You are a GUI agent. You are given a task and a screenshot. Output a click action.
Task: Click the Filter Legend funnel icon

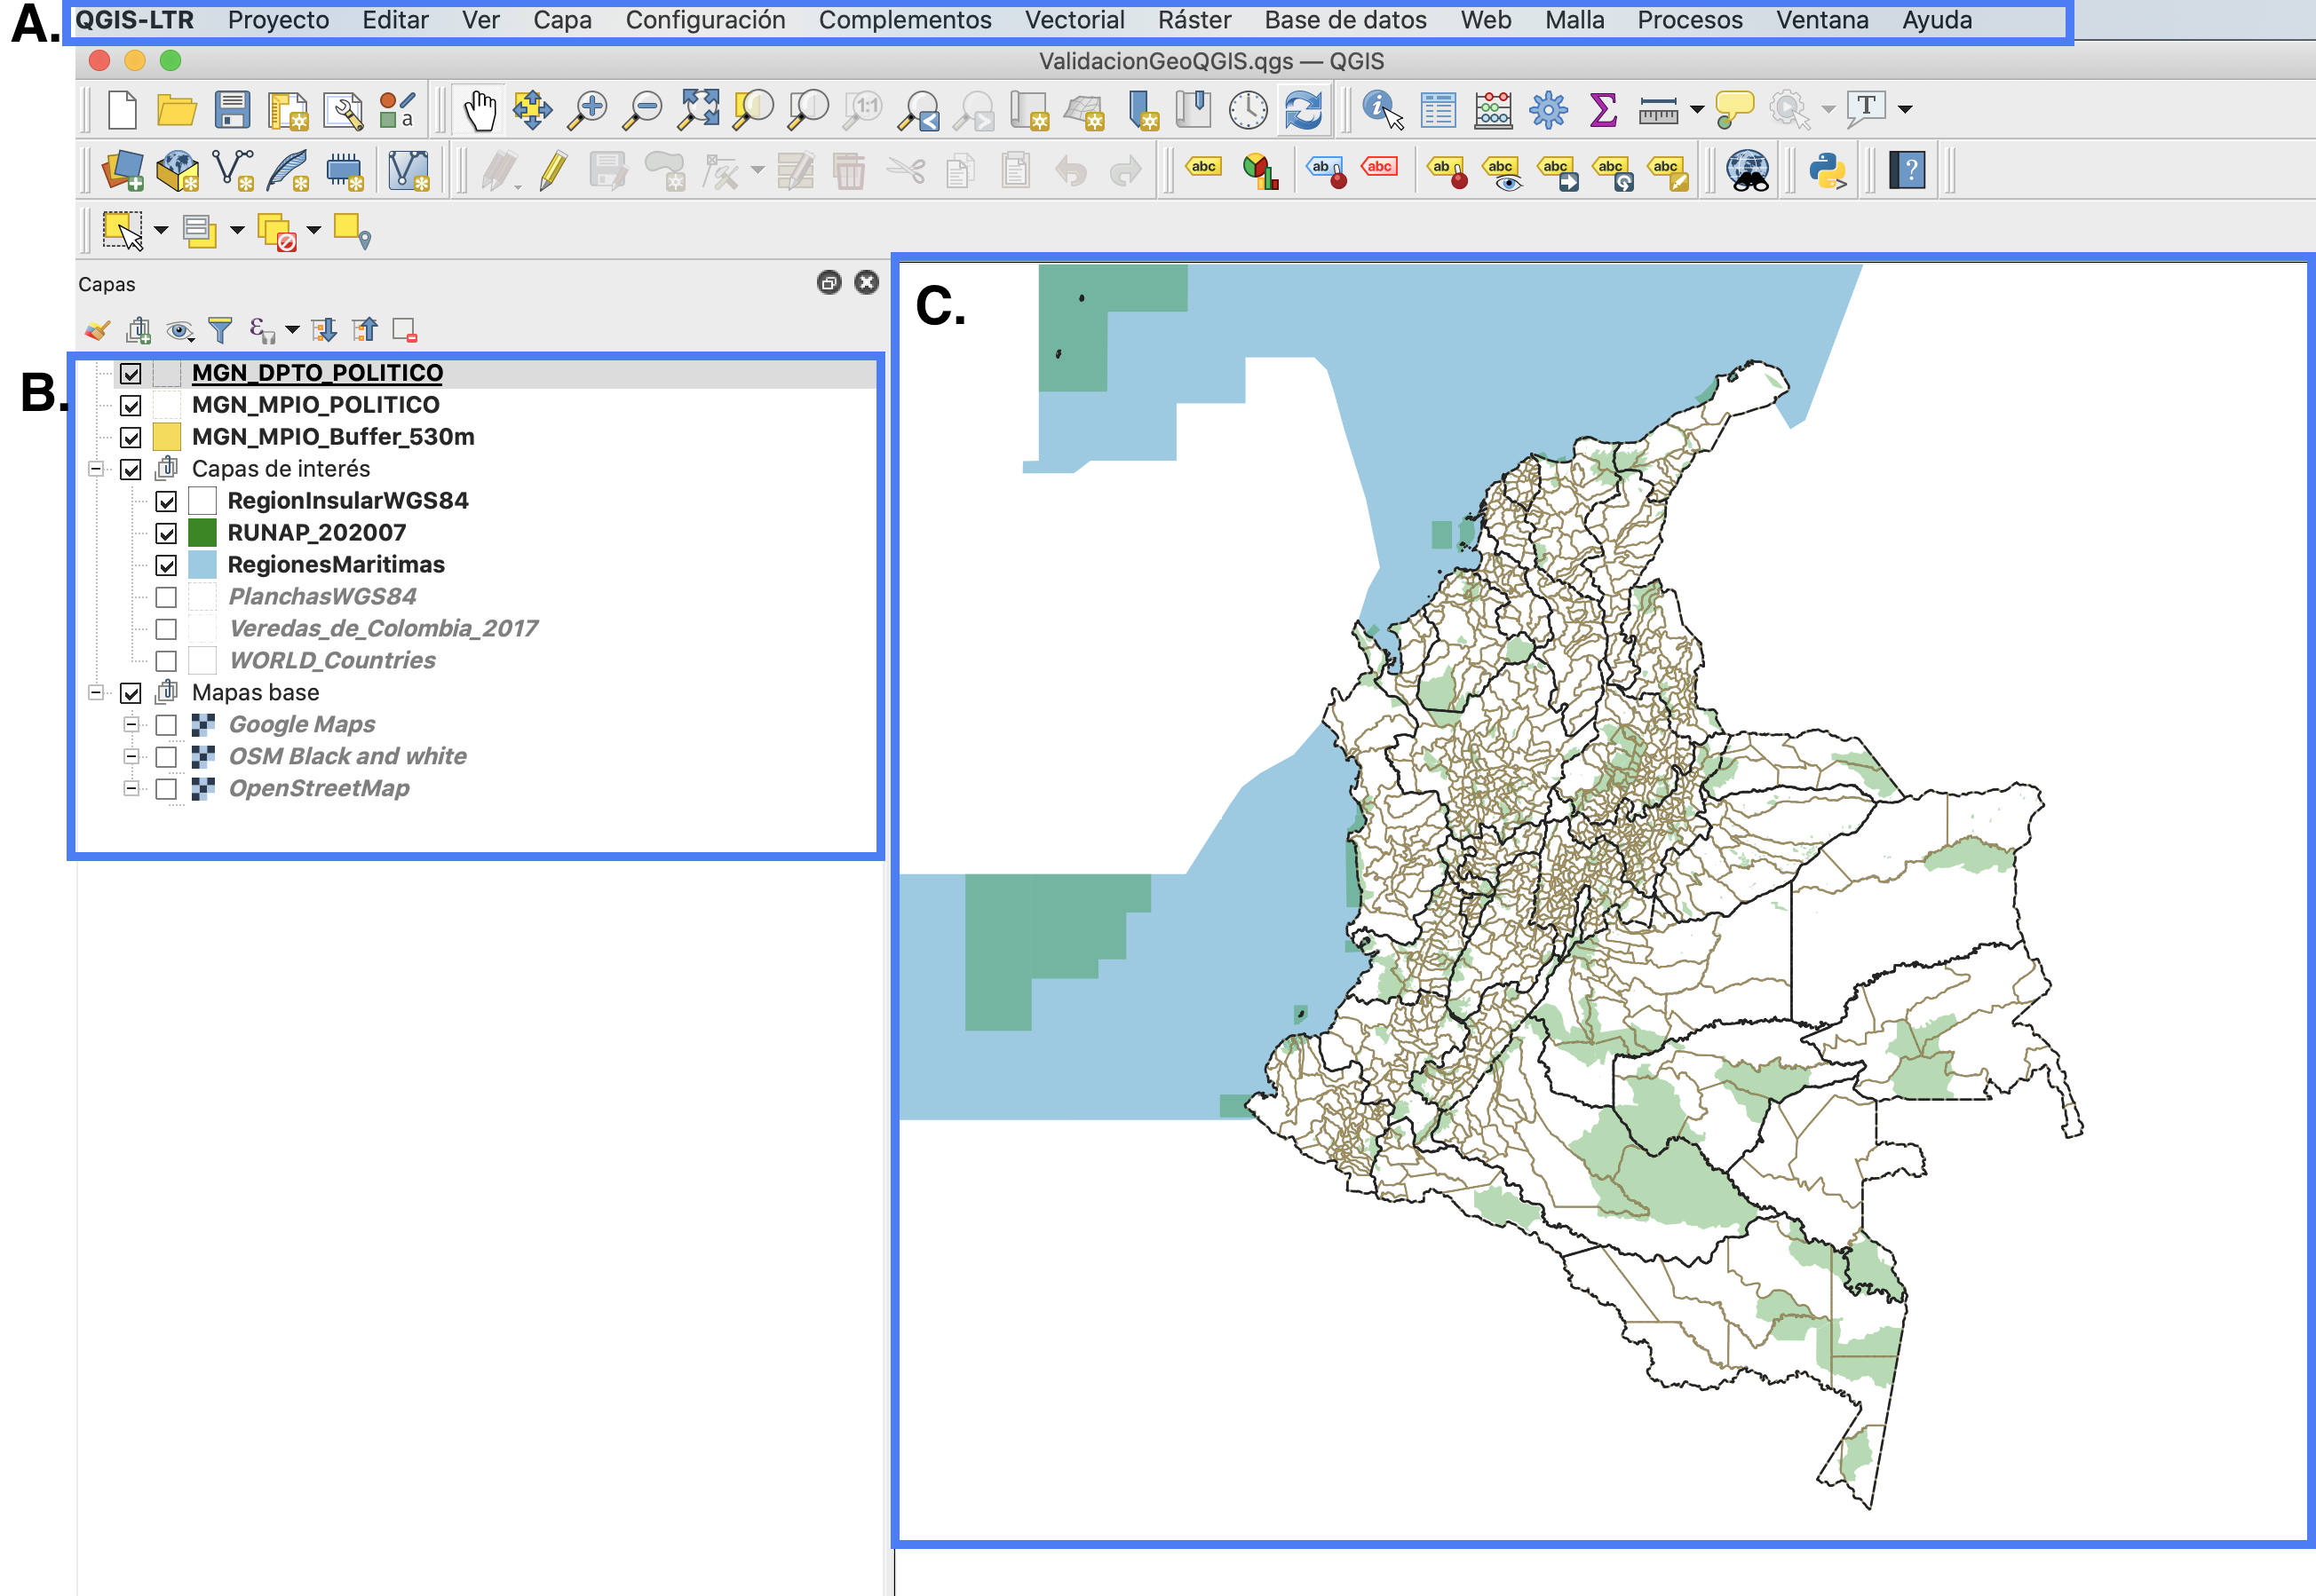pos(220,329)
